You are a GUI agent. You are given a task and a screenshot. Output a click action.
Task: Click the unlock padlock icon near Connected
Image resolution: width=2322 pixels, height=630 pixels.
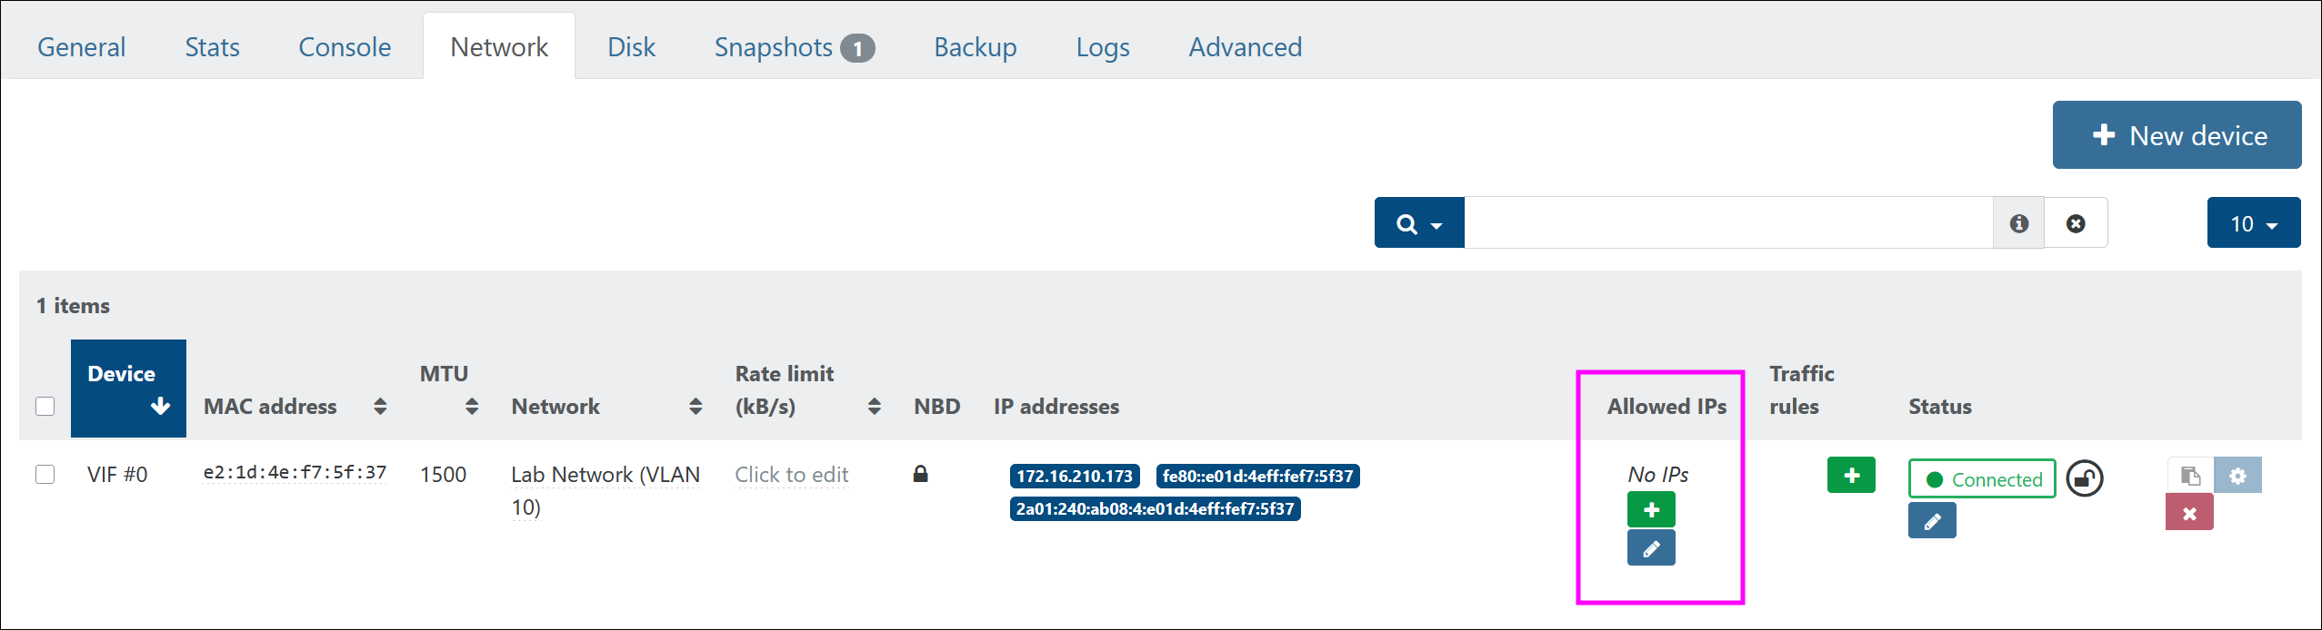[2085, 478]
